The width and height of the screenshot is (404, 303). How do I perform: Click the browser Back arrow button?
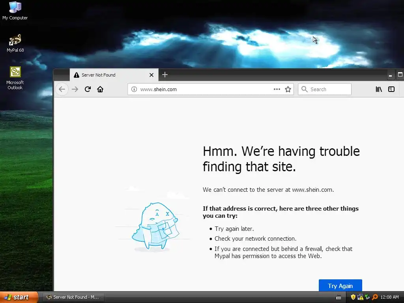point(62,89)
